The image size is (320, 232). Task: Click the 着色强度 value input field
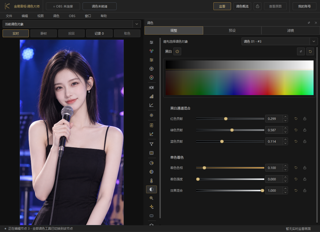point(274,179)
